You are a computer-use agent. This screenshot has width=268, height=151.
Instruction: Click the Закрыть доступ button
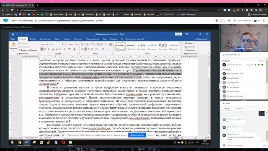(x=137, y=135)
